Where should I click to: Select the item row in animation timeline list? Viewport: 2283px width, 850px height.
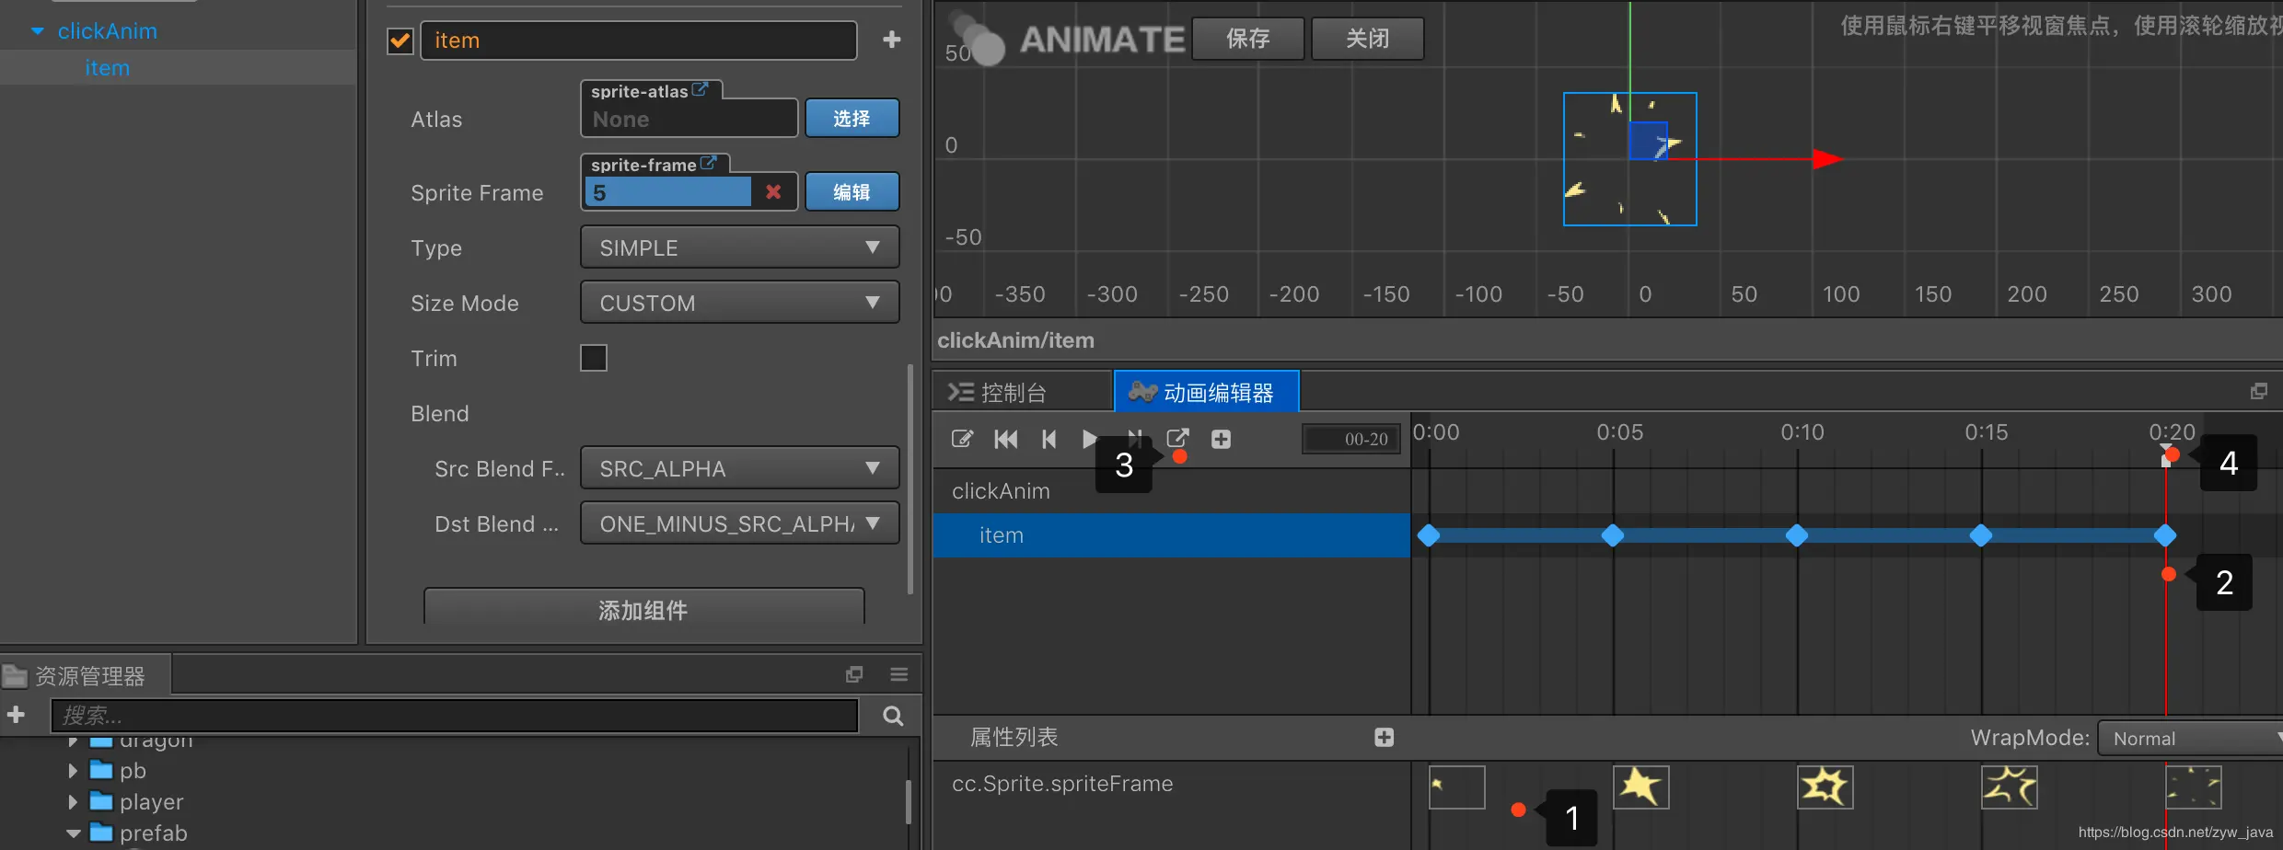tap(1172, 535)
